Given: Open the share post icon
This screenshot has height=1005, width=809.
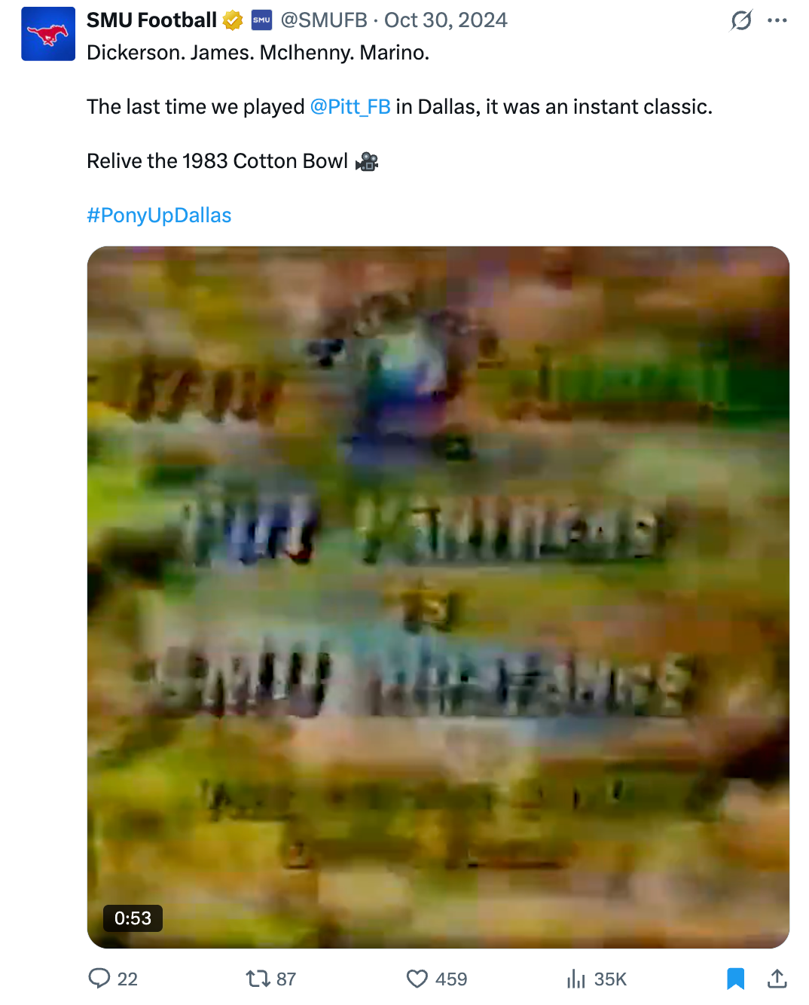Looking at the screenshot, I should click(x=777, y=979).
